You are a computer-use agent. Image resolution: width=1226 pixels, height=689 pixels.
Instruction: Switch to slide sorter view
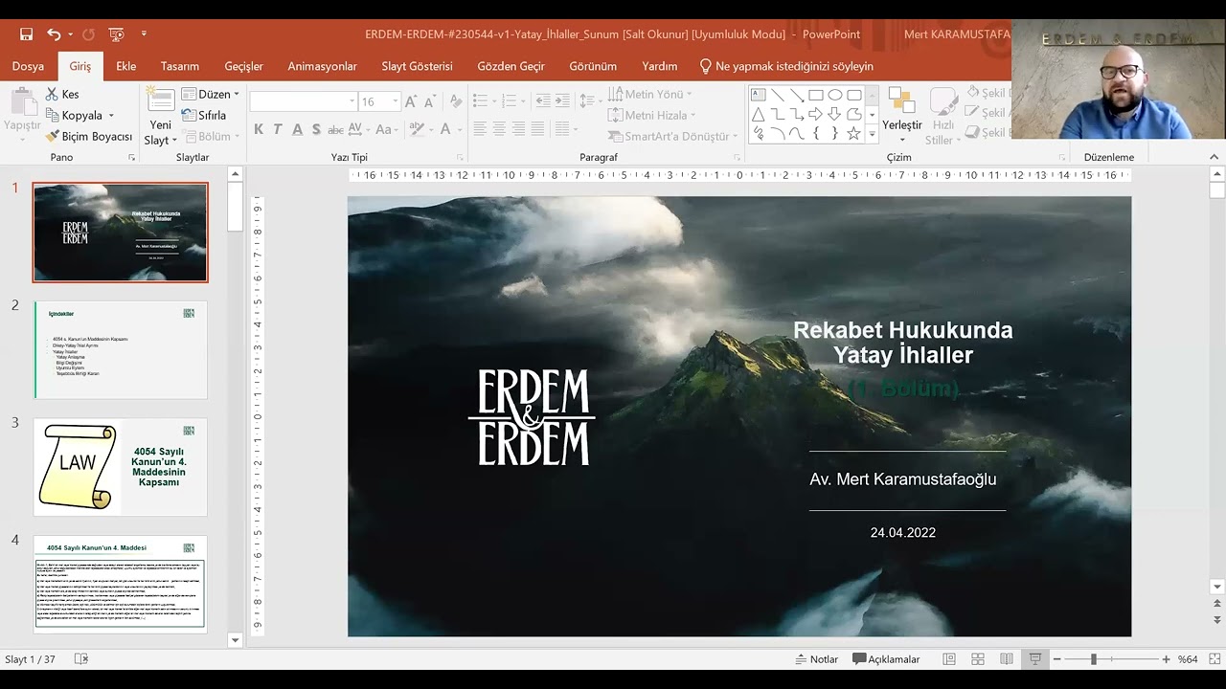click(x=978, y=659)
